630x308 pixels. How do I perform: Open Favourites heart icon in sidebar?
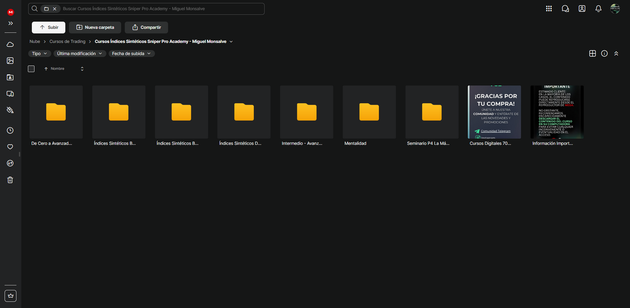click(10, 147)
